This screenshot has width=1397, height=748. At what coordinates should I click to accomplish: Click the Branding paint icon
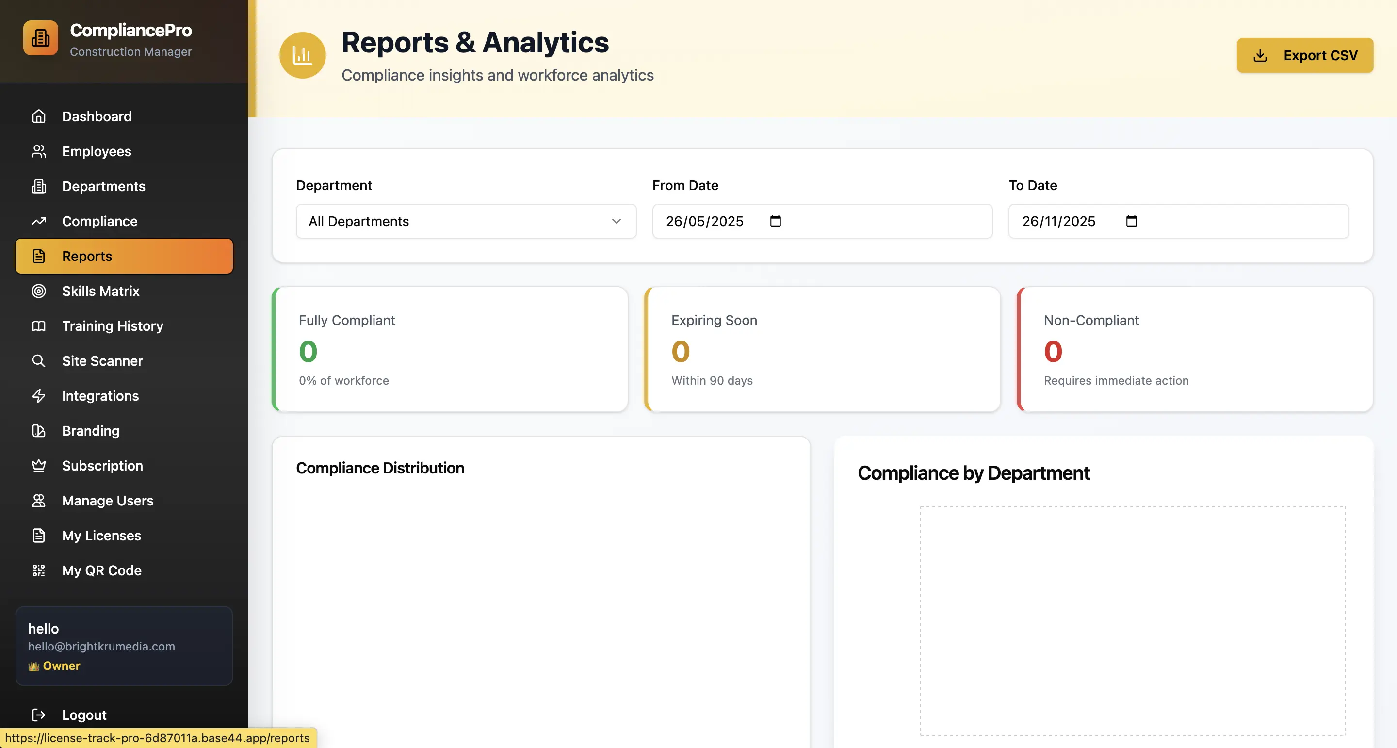[38, 431]
